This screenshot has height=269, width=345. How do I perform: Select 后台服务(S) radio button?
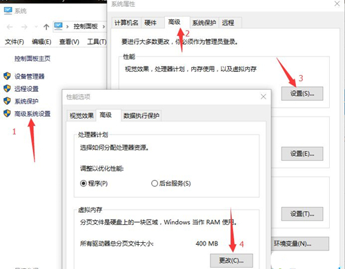point(171,183)
